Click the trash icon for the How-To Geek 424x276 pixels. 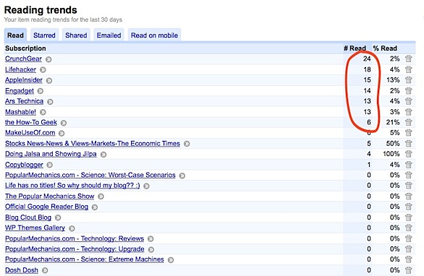[x=409, y=122]
